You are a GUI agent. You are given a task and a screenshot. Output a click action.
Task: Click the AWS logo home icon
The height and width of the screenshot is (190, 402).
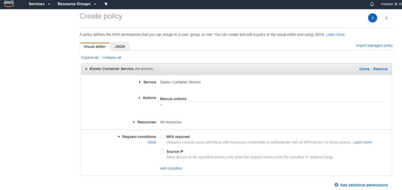click(9, 4)
